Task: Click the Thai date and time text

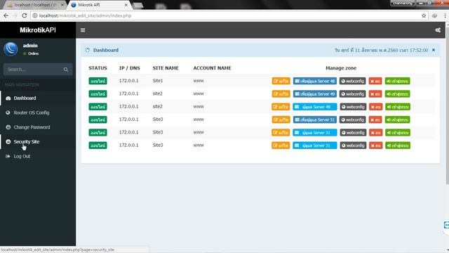Action: (x=382, y=50)
